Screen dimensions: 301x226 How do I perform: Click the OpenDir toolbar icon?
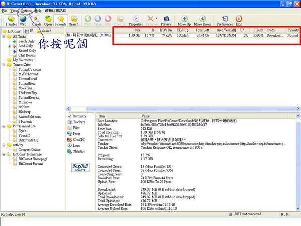point(120,21)
